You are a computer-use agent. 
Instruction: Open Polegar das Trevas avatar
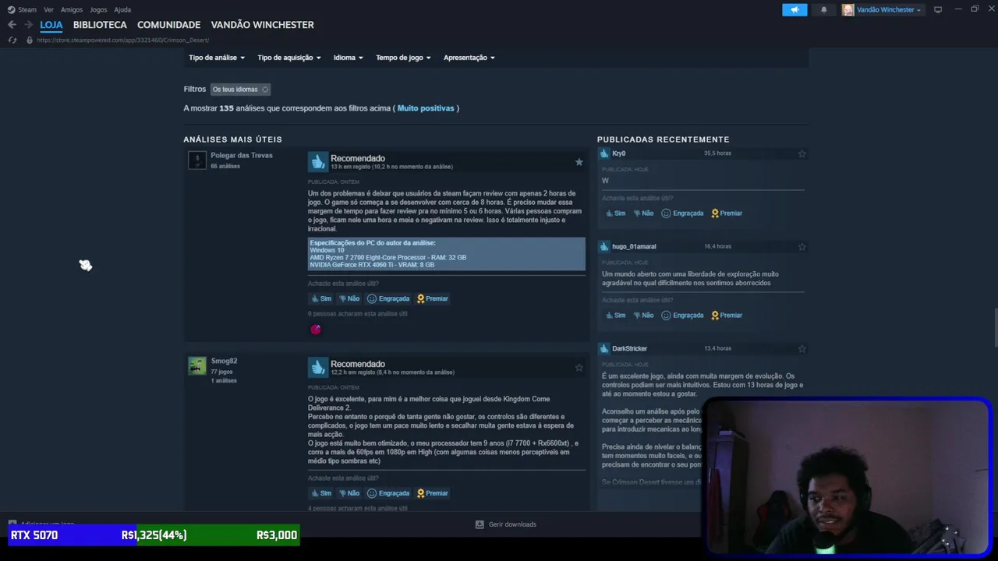pyautogui.click(x=197, y=161)
